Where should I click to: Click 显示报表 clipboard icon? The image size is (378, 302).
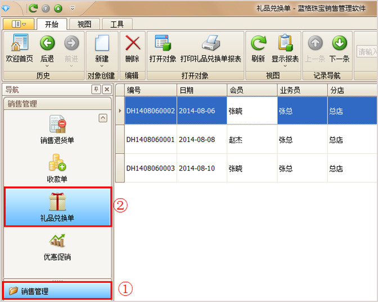point(285,43)
